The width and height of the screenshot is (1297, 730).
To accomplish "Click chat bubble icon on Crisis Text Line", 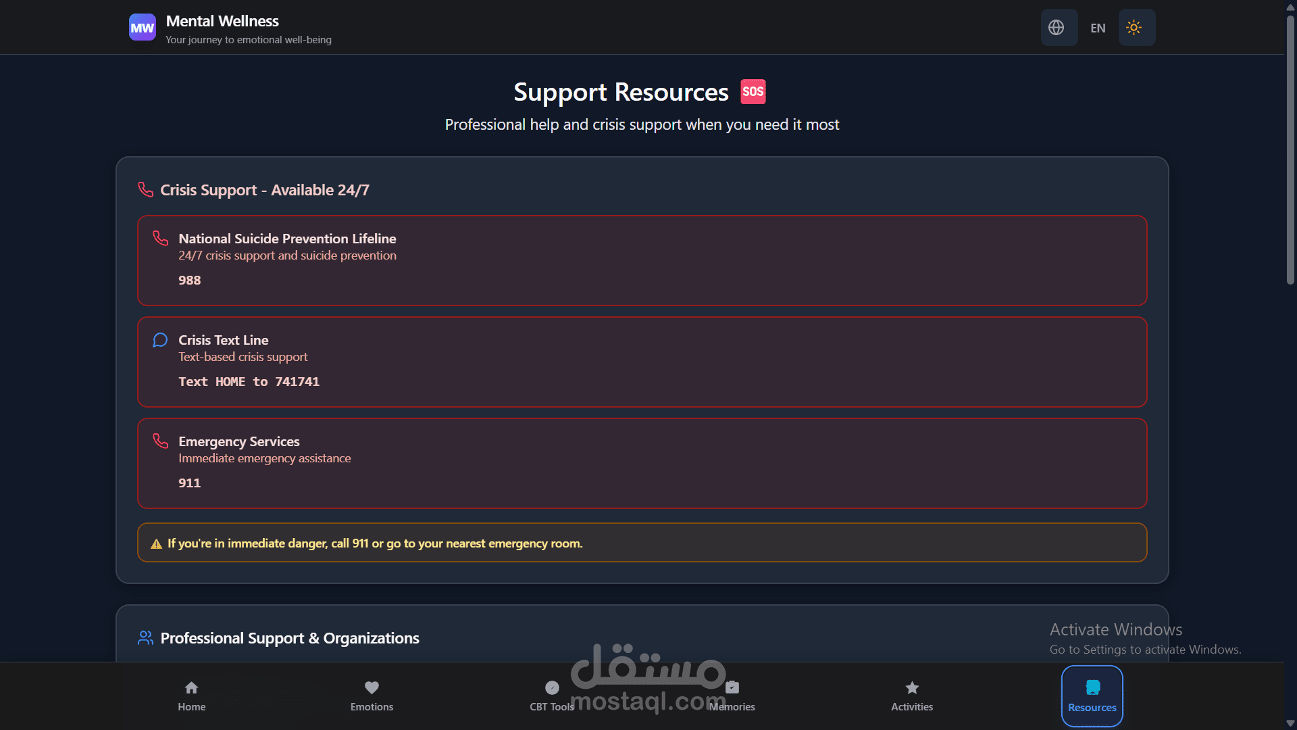I will point(160,339).
